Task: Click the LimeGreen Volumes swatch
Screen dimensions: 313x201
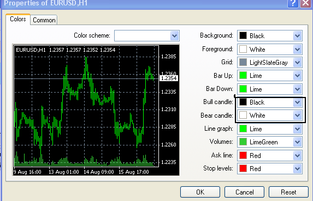Action: click(x=243, y=142)
